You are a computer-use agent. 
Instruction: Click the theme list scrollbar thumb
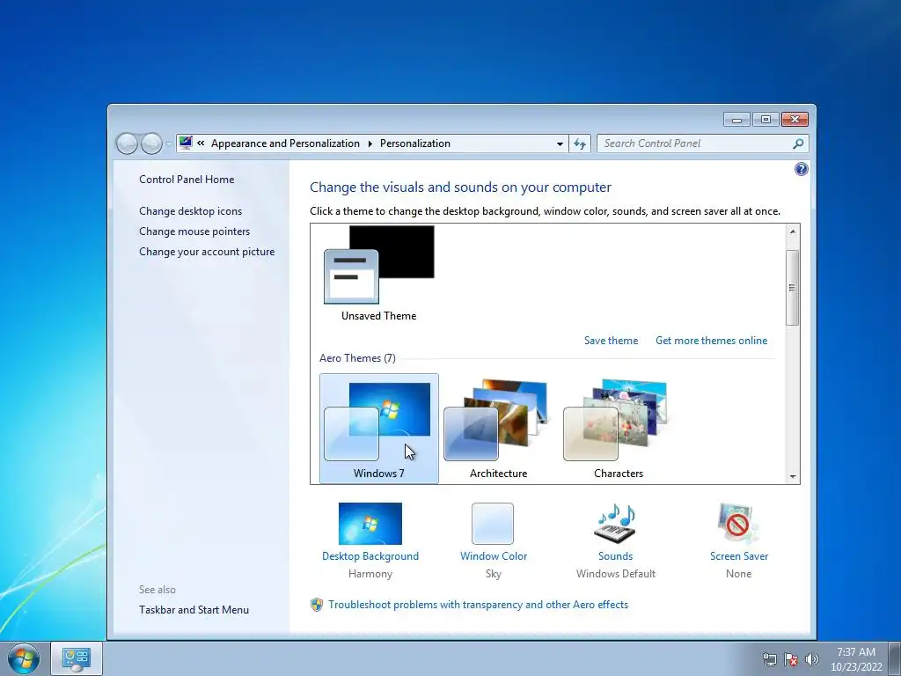pos(793,288)
